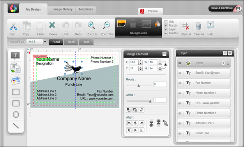The width and height of the screenshot is (244, 147).
Task: Open the Product Size dropdown arrow
Action: (45, 42)
